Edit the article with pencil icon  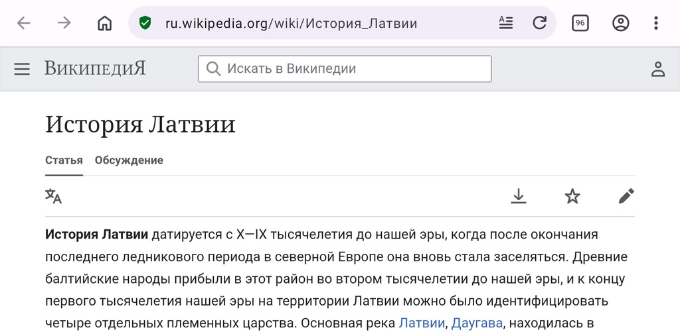626,196
